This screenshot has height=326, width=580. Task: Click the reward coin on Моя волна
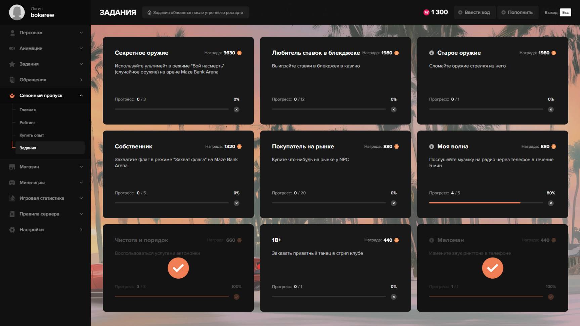(x=554, y=146)
